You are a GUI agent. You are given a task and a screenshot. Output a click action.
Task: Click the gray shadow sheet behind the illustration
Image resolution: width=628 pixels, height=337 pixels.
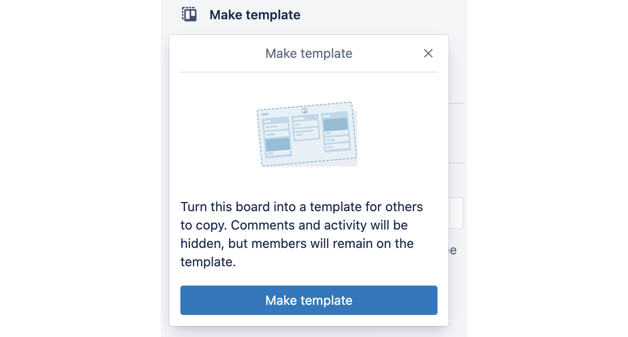tap(355, 138)
